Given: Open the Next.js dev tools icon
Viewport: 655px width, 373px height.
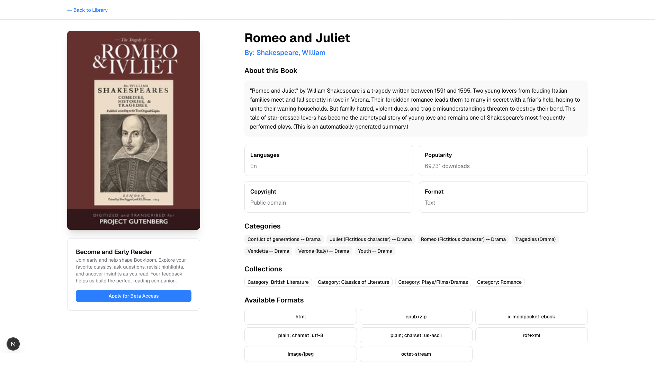Looking at the screenshot, I should coord(13,344).
